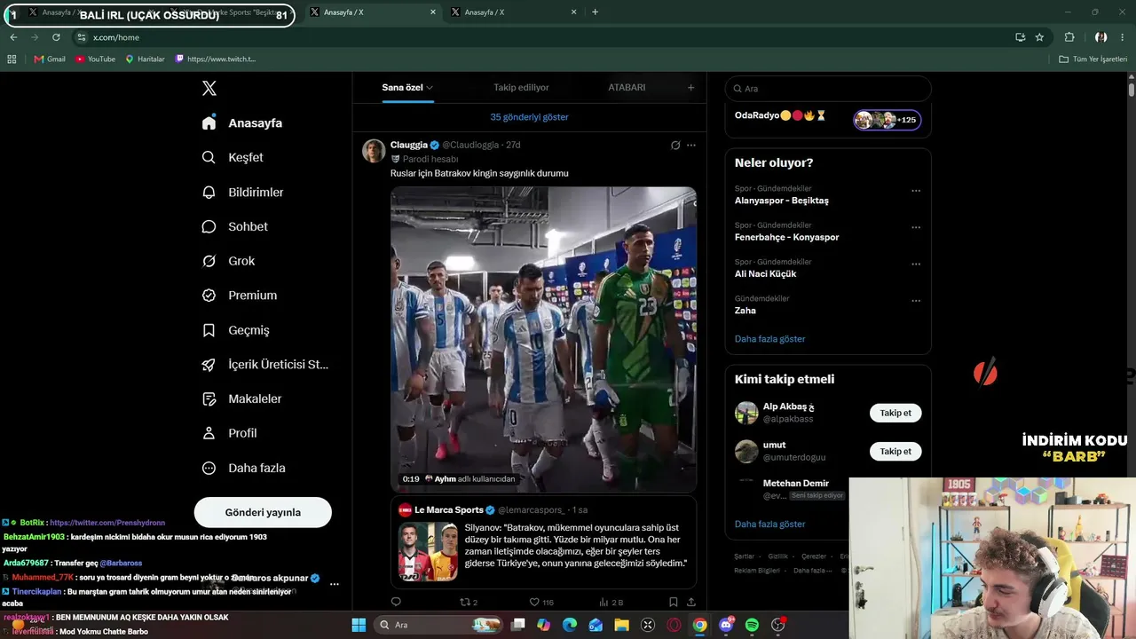1136x639 pixels.
Task: Follow Alp Akbaş with Takip et
Action: pos(895,413)
